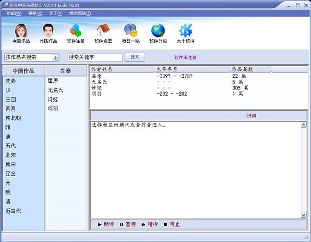Screen dimensions: 311x242
Task: Open 软件注册 colored cubes icon
Action: pyautogui.click(x=76, y=33)
